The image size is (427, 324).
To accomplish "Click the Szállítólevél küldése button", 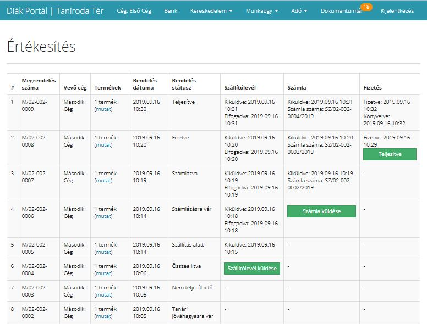I will [252, 269].
